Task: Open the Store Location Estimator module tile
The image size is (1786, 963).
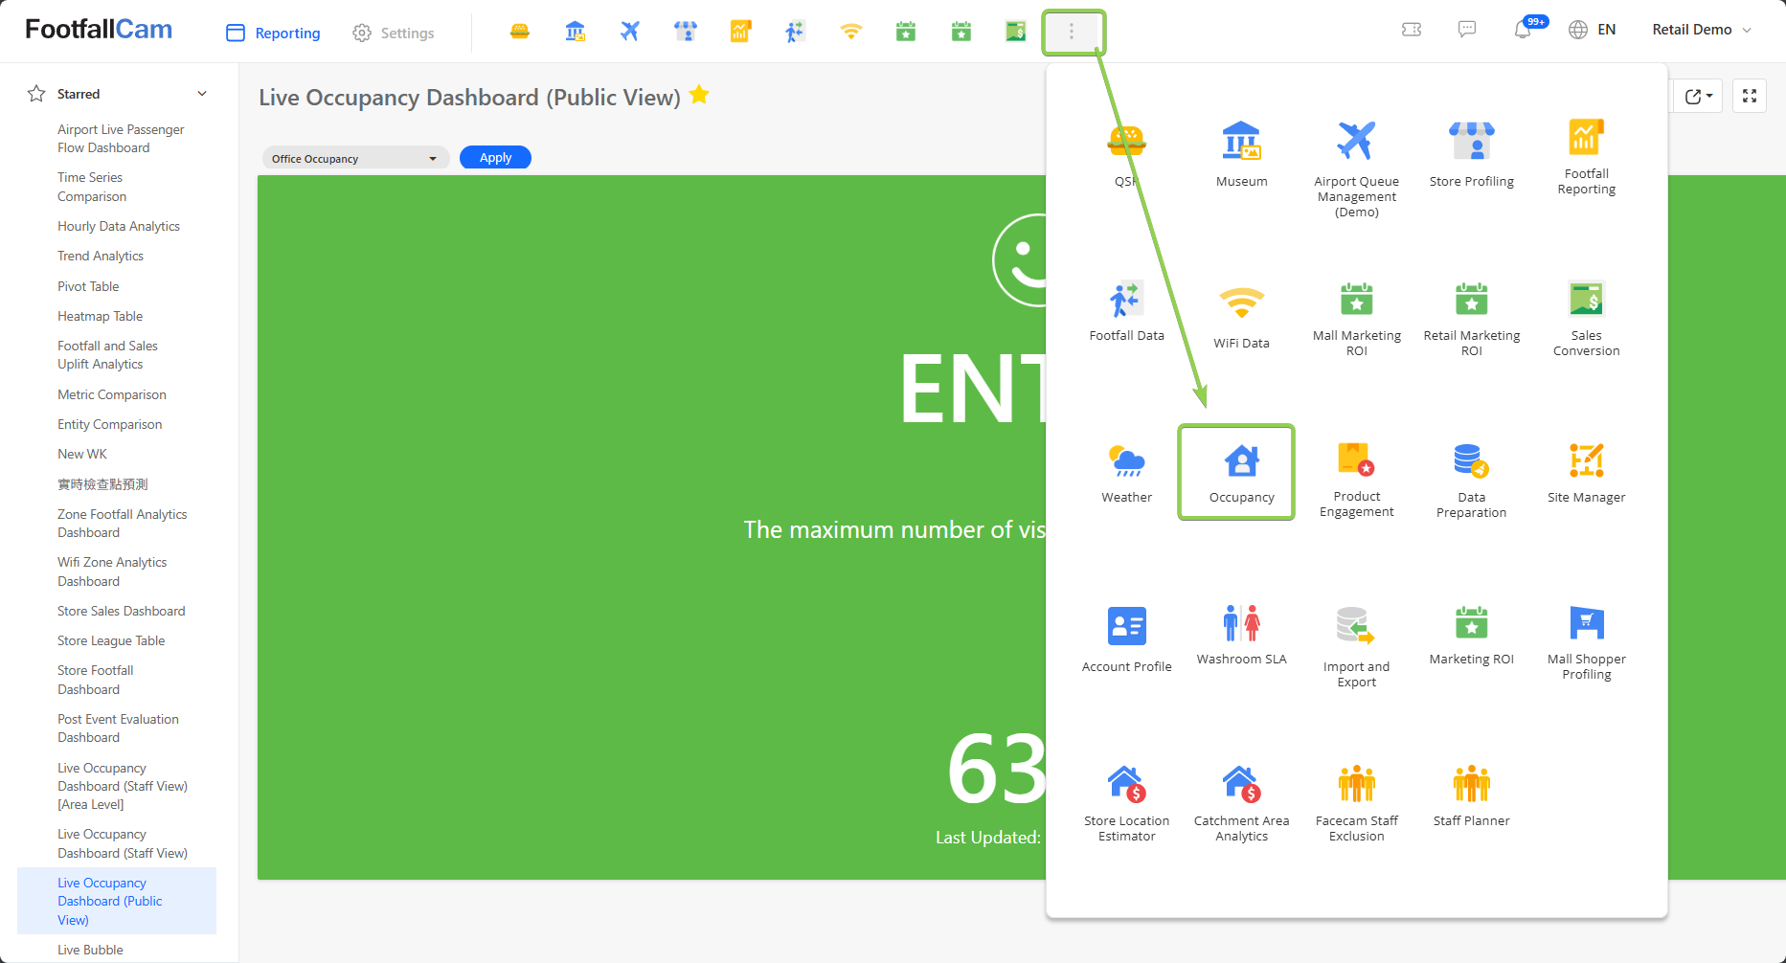Action: (x=1126, y=804)
